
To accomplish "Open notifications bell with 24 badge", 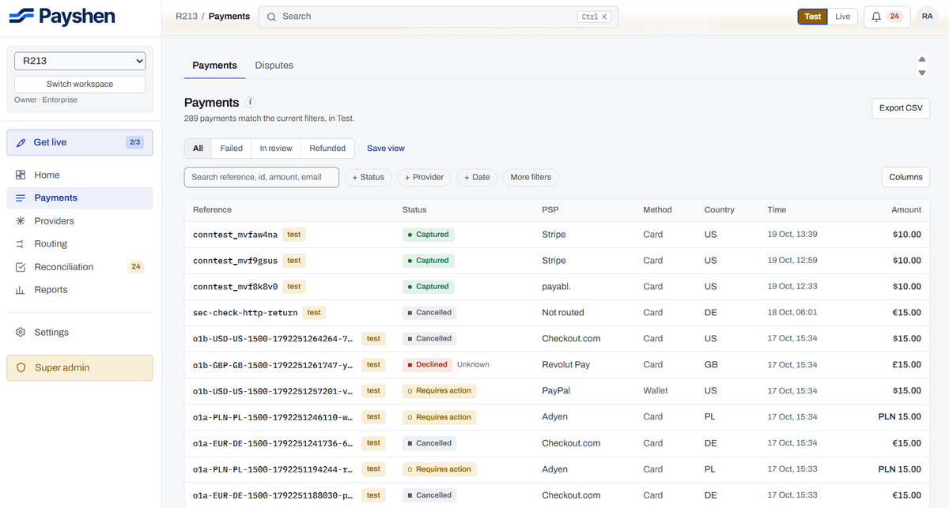I will tap(887, 17).
